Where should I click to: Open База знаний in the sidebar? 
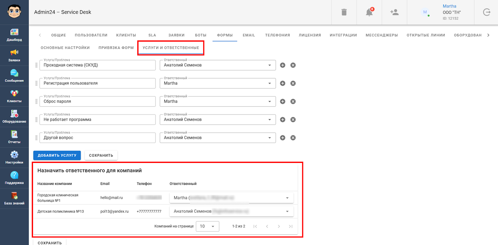click(x=14, y=198)
